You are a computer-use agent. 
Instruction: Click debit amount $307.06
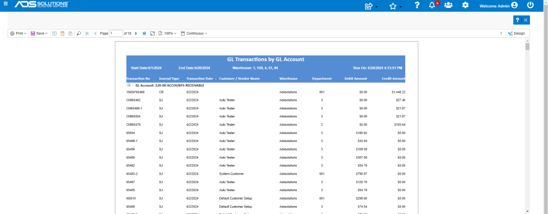(x=362, y=157)
